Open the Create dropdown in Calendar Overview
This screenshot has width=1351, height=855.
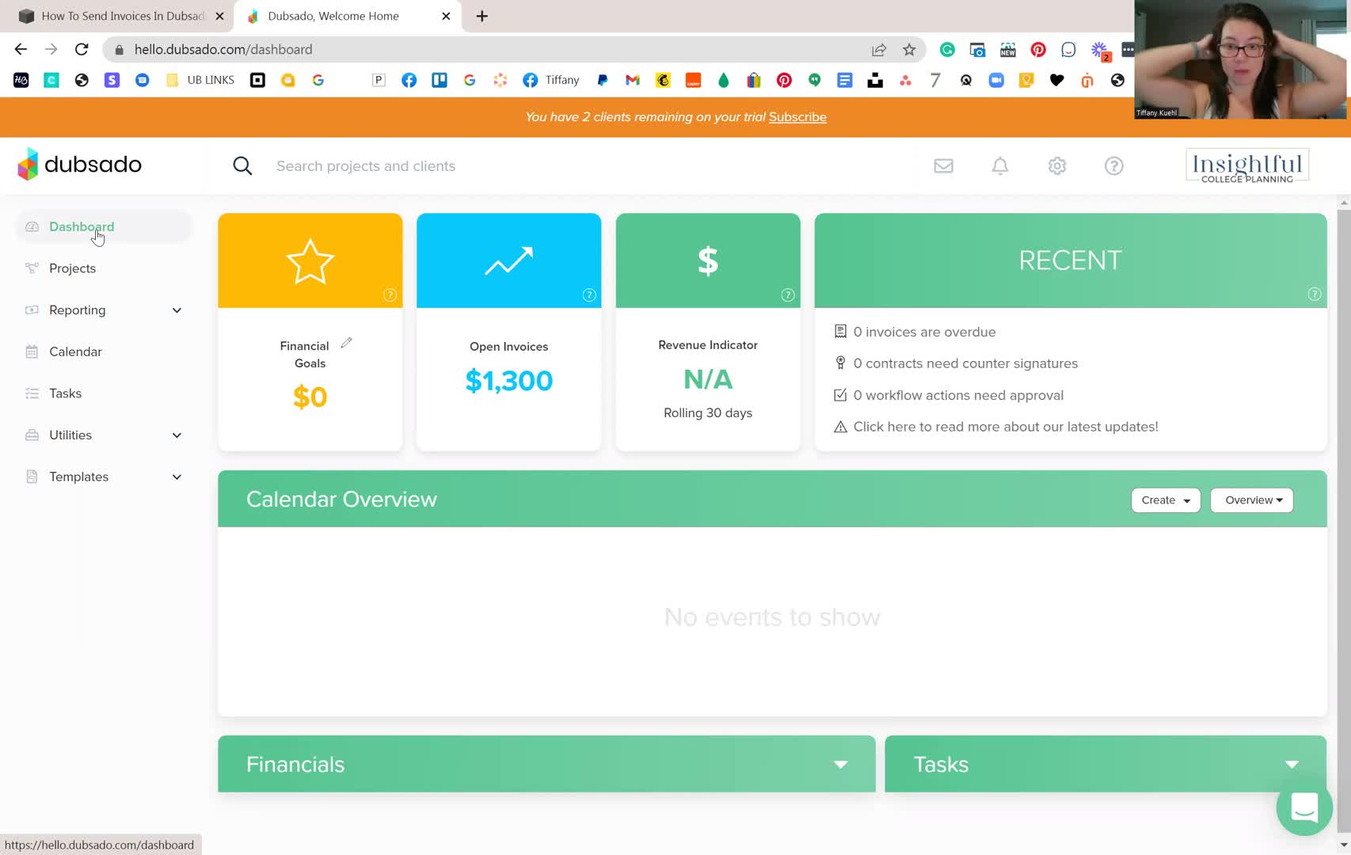1166,500
